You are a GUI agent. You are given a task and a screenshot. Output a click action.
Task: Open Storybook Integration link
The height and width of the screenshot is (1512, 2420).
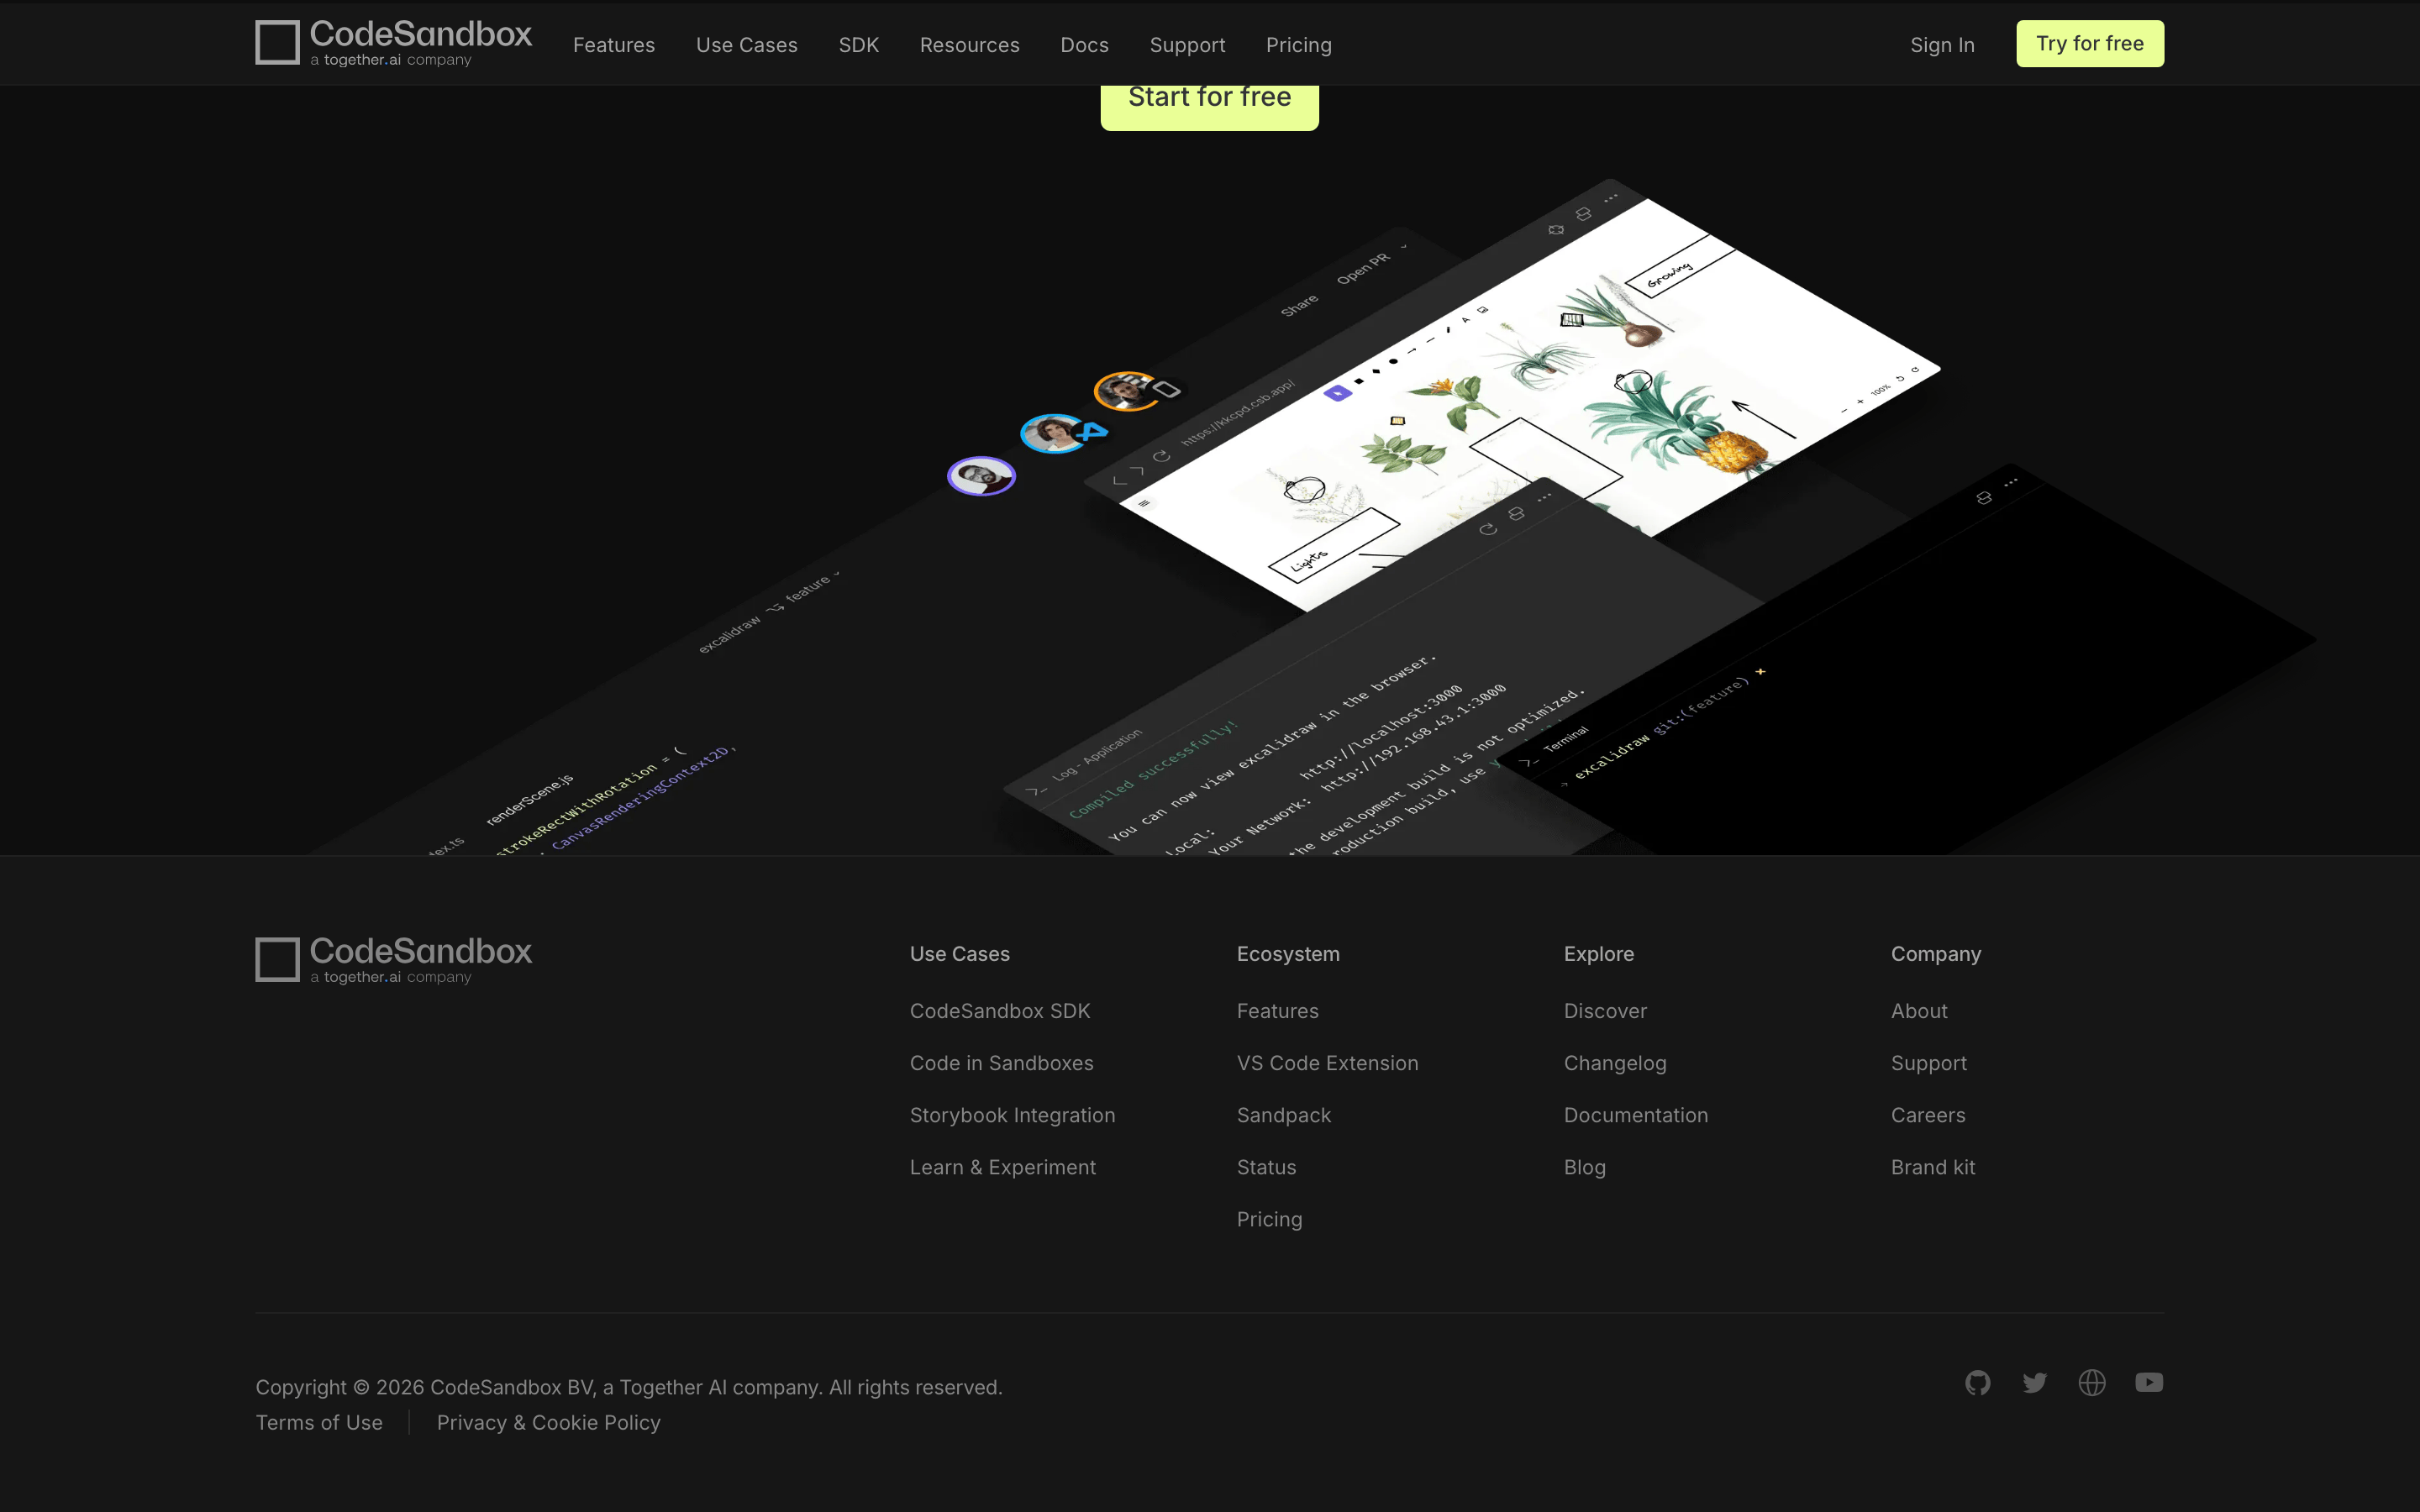pyautogui.click(x=1012, y=1115)
